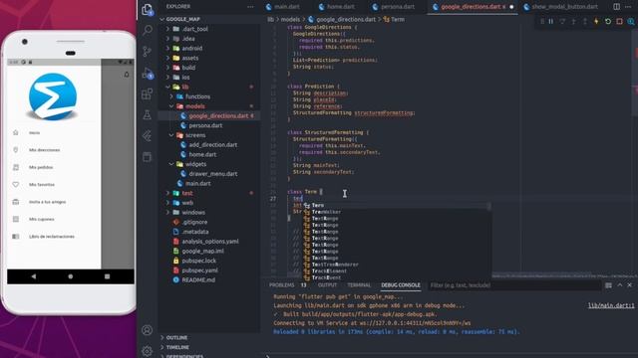Click the Step Over debug button

[x=562, y=22]
